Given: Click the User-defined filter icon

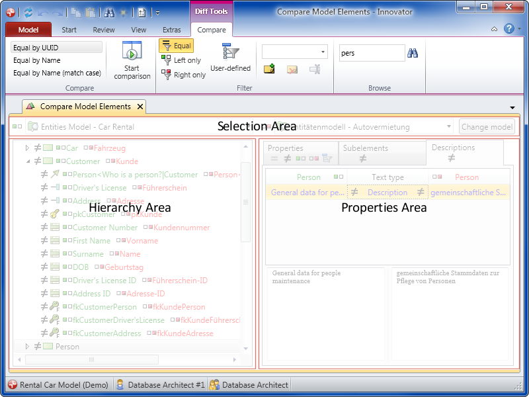Looking at the screenshot, I should 230,52.
